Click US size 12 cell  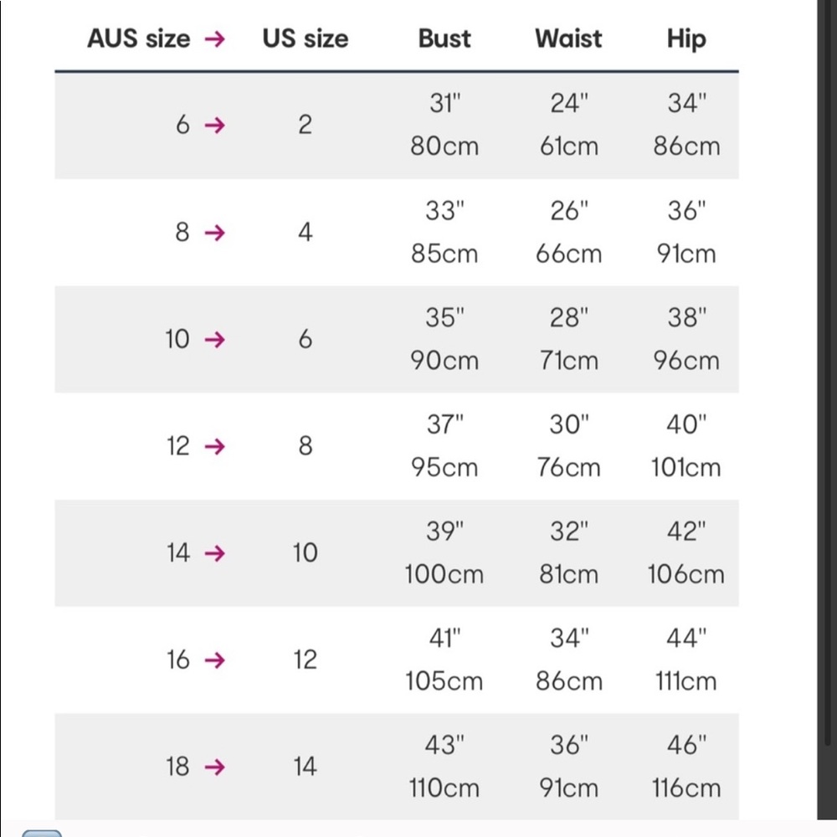click(306, 660)
